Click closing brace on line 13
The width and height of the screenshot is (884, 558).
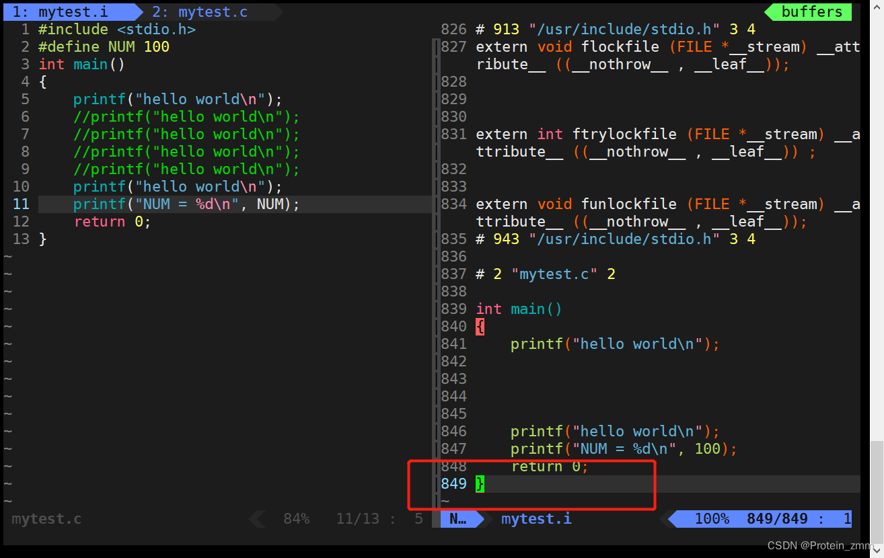point(42,239)
